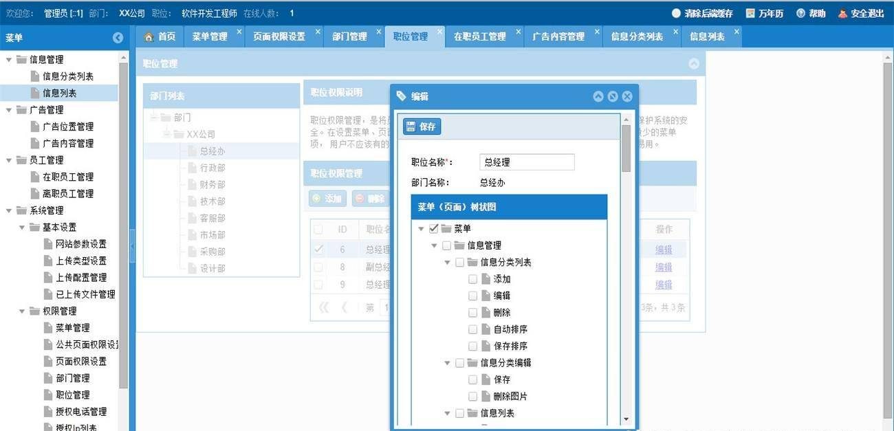The image size is (894, 431).
Task: Collapse the 权限管理 sidebar node
Action: 22,311
